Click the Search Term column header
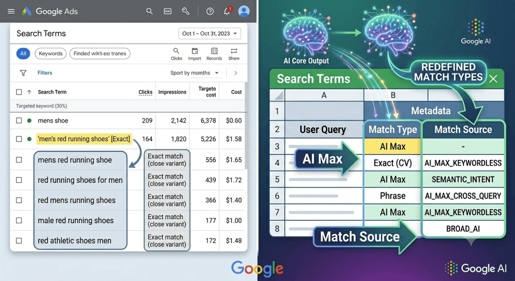 pyautogui.click(x=52, y=92)
